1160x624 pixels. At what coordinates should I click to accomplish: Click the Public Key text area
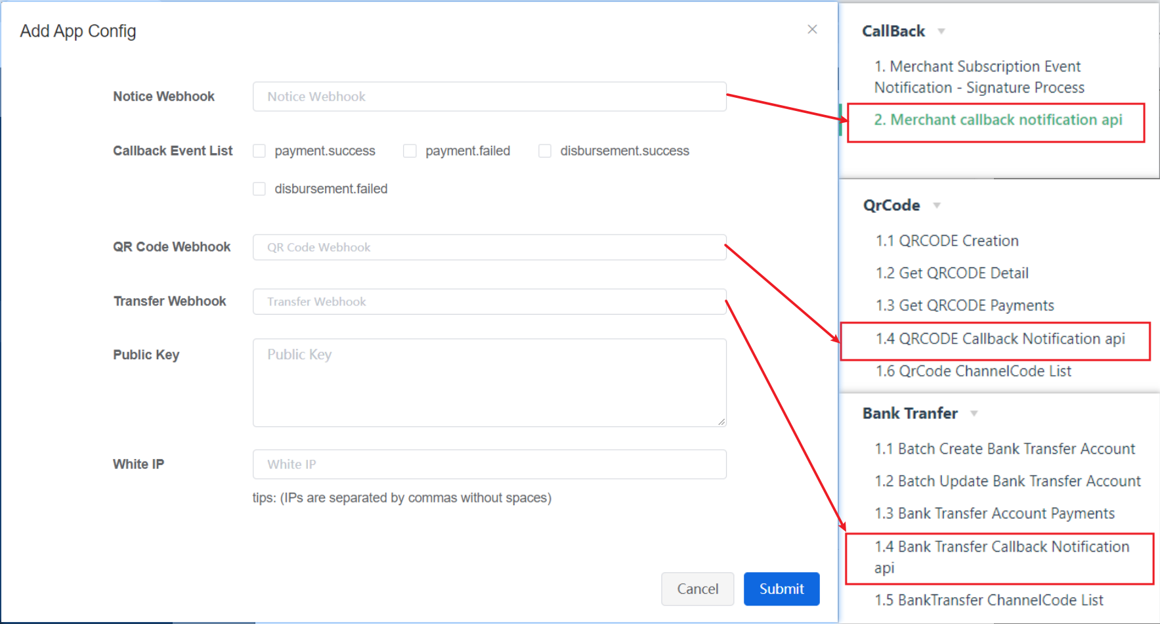(x=489, y=382)
